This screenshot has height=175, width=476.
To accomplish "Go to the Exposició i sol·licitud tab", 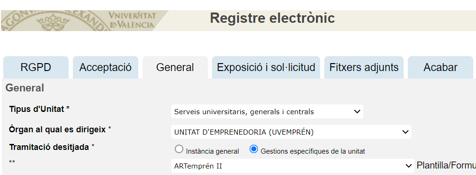I will coord(266,67).
